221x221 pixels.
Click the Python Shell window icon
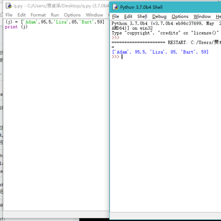click(115, 7)
